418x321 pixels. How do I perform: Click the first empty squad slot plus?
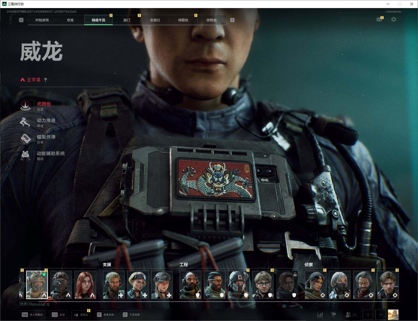[368, 315]
